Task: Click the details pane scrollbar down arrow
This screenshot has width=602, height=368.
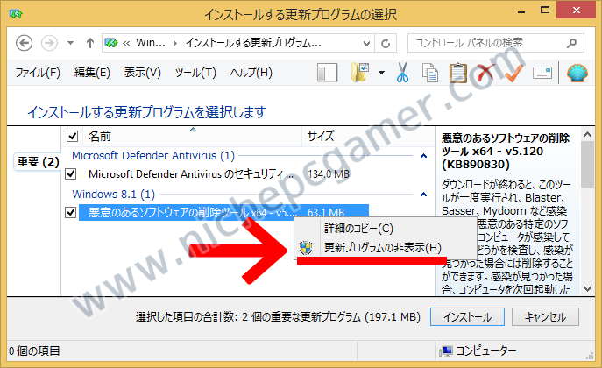Action: [x=587, y=289]
